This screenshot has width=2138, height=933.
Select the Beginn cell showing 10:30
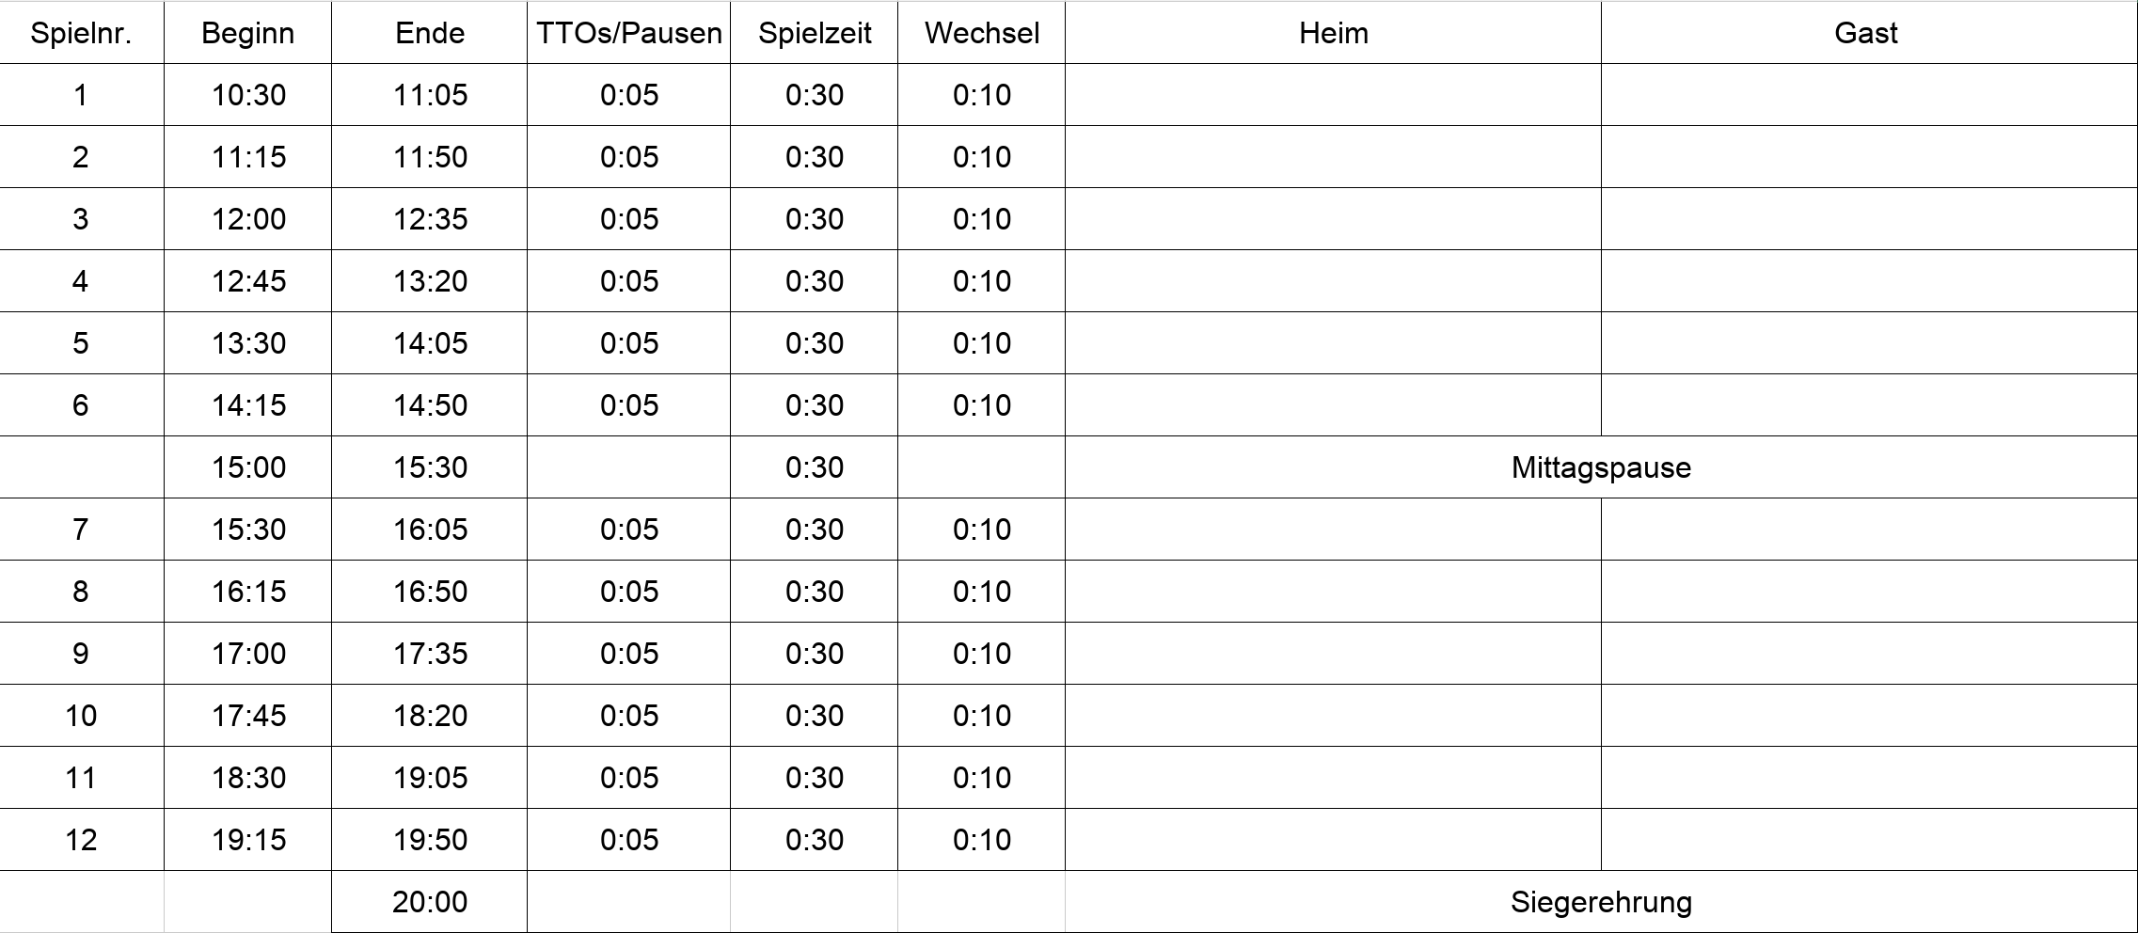(248, 95)
